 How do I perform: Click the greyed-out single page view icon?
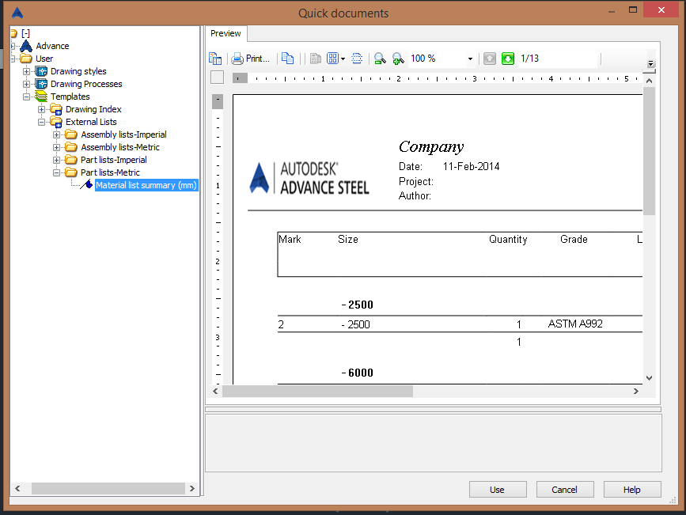pyautogui.click(x=316, y=59)
